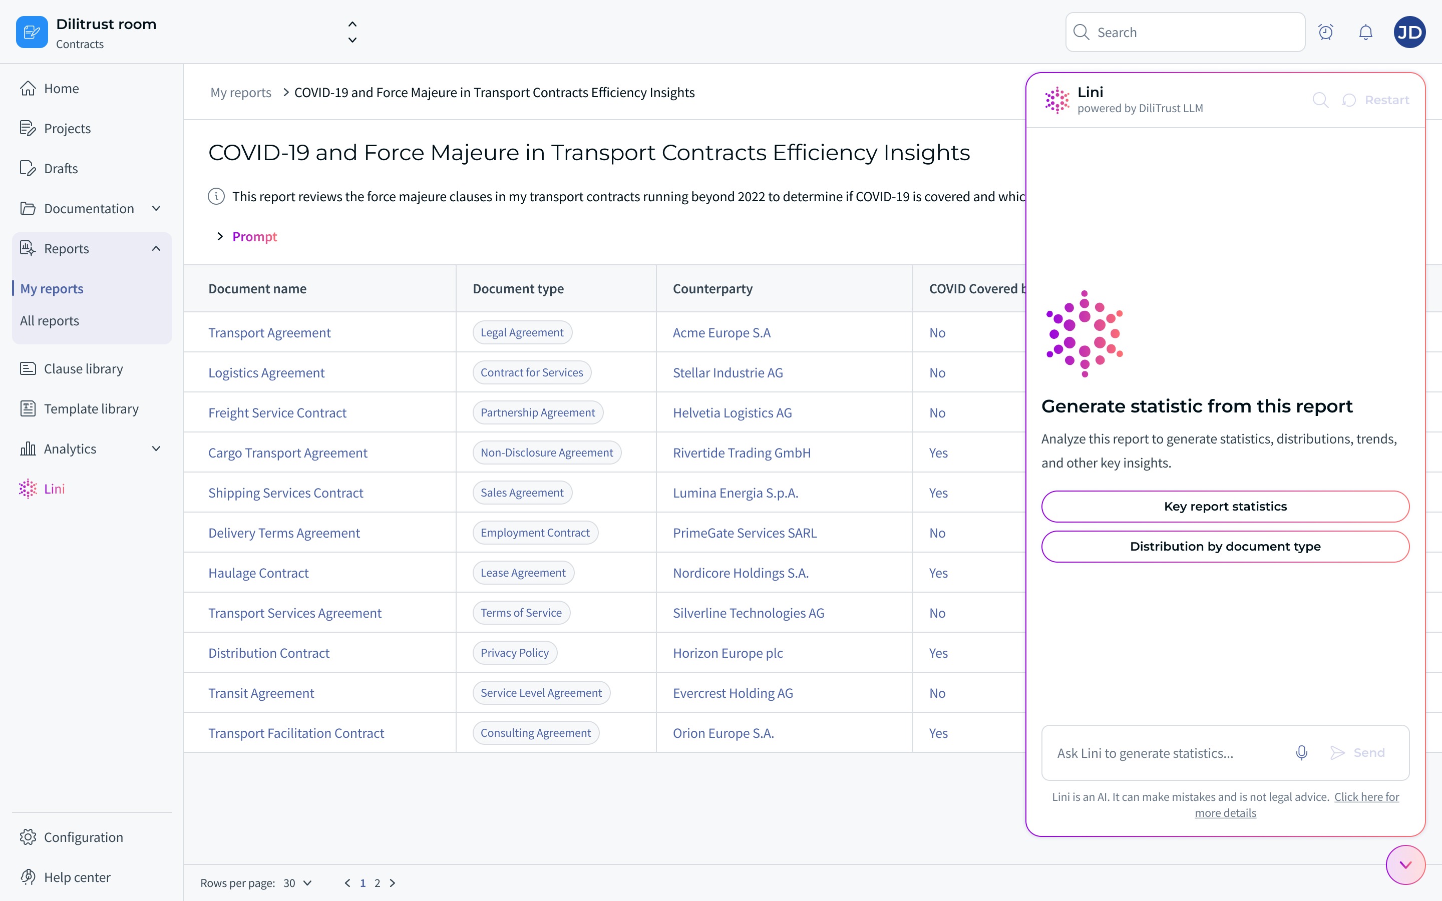Open notifications bell
Viewport: 1442px width, 901px height.
1366,32
